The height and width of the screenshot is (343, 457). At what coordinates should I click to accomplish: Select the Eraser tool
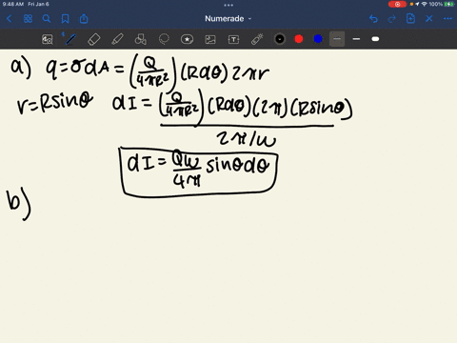(94, 39)
